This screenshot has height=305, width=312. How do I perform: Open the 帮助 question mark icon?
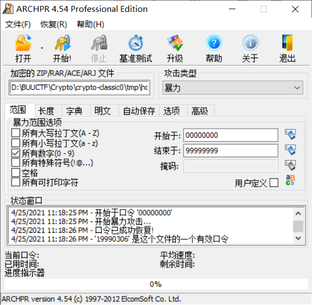pos(214,43)
